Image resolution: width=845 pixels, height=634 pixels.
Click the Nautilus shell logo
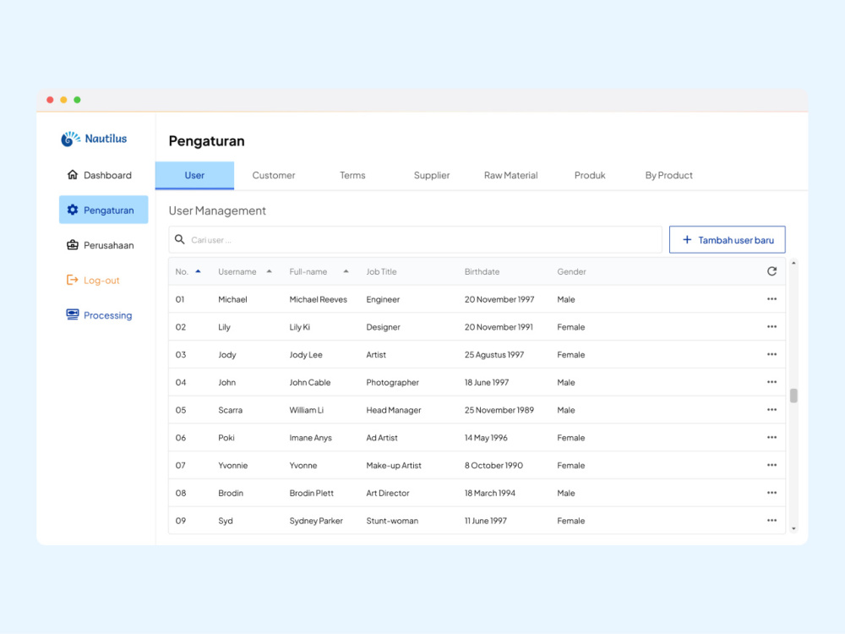tap(70, 139)
